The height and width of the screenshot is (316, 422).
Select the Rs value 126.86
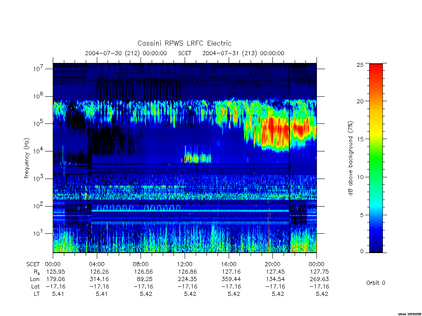click(188, 272)
